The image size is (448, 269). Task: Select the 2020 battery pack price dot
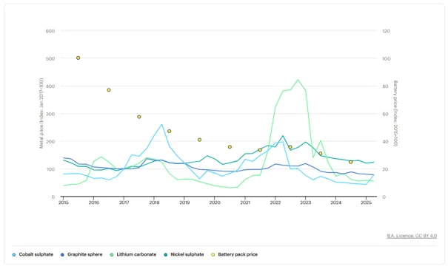tap(230, 147)
